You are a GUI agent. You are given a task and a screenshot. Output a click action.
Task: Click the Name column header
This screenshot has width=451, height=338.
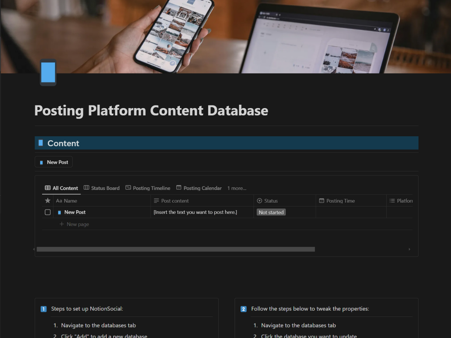(x=102, y=201)
